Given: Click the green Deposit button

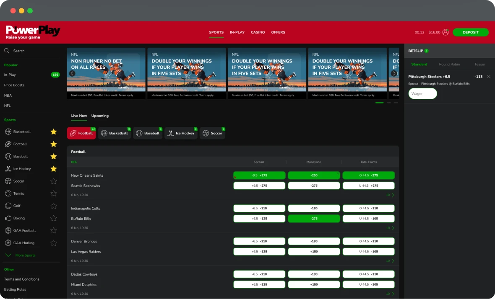Looking at the screenshot, I should click(471, 32).
